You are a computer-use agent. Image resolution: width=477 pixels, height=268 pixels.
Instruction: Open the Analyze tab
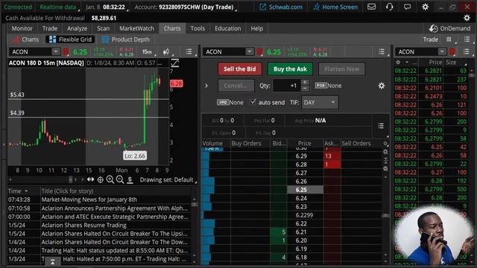pos(77,28)
